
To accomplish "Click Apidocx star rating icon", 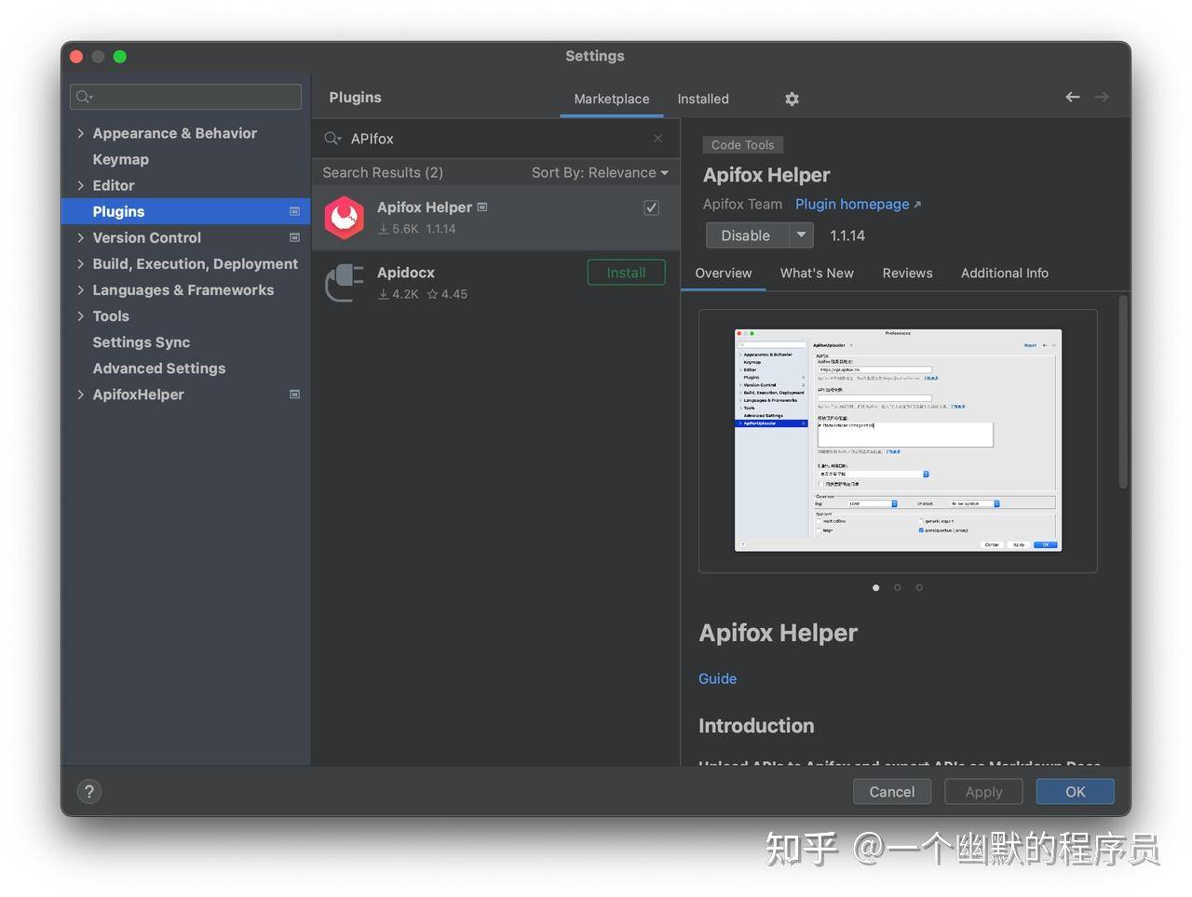I will [432, 294].
